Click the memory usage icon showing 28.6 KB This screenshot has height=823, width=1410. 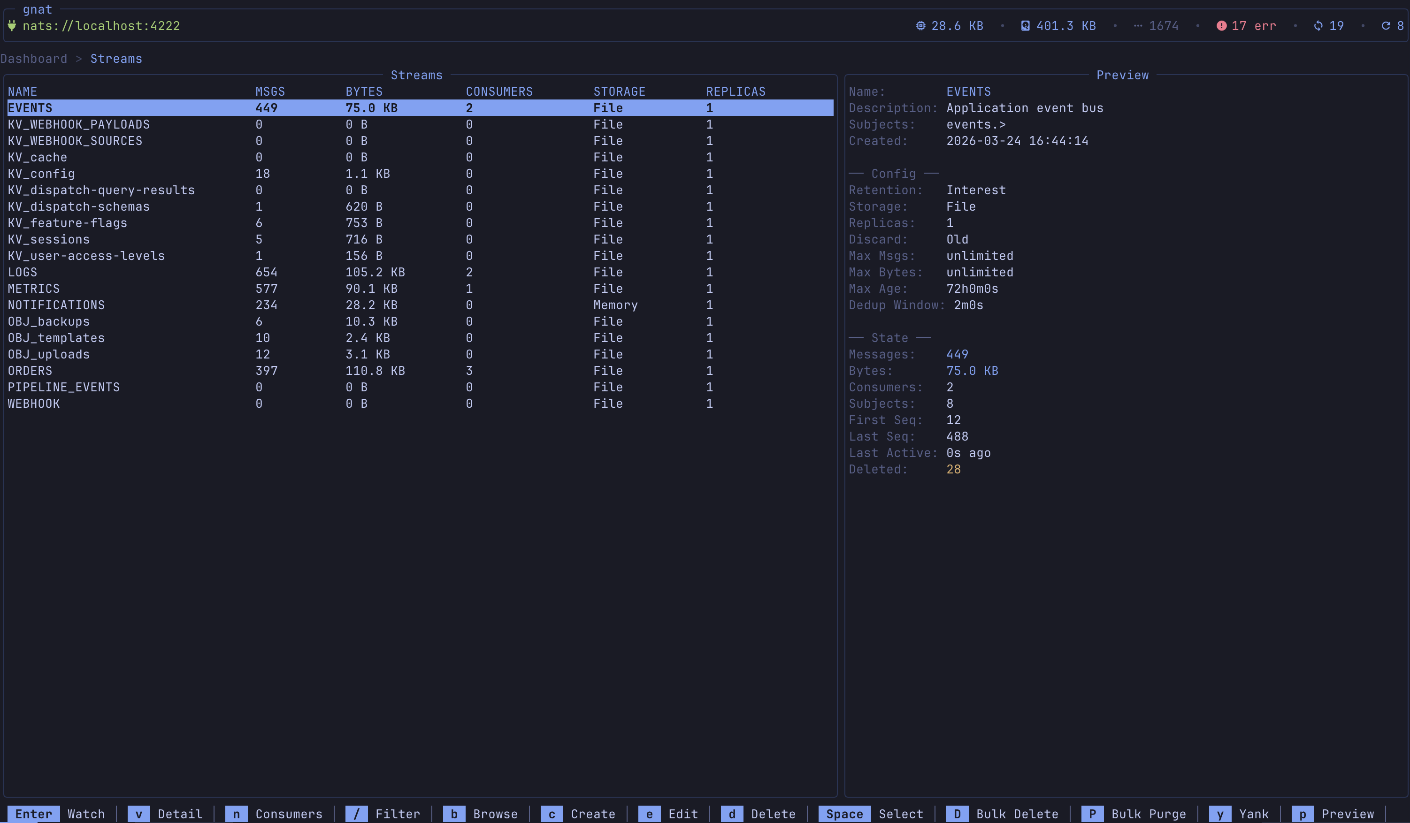click(x=921, y=26)
